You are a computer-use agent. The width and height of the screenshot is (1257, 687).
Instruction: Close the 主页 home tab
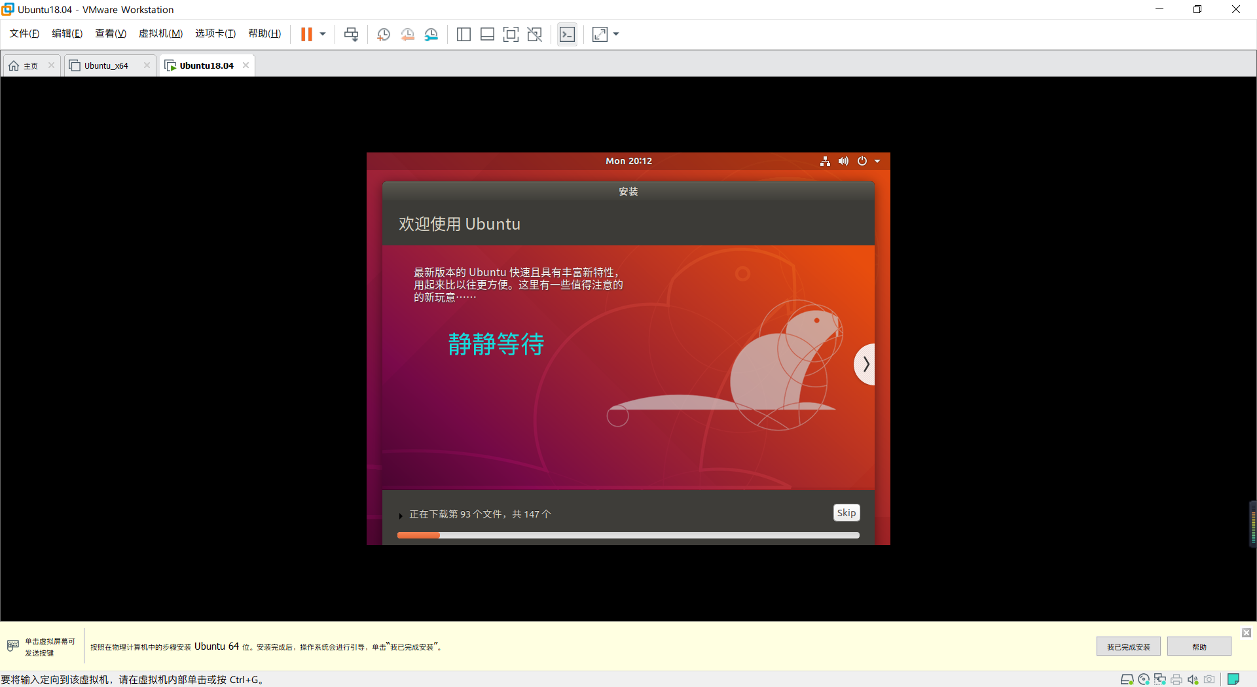(x=51, y=65)
